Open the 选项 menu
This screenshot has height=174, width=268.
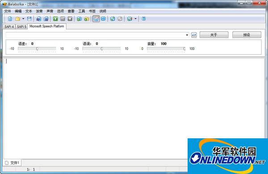[x=60, y=11]
